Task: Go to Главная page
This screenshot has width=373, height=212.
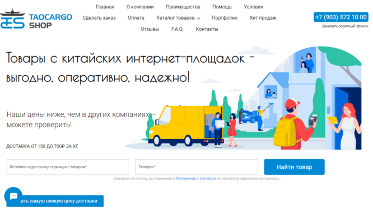Action: click(105, 7)
